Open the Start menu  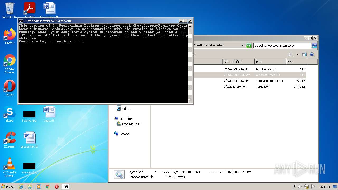click(7, 187)
